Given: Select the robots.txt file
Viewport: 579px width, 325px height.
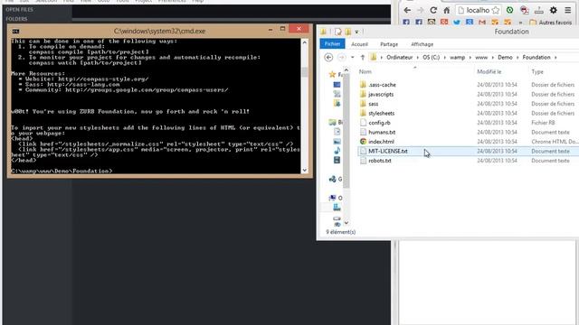Looking at the screenshot, I should coord(380,161).
